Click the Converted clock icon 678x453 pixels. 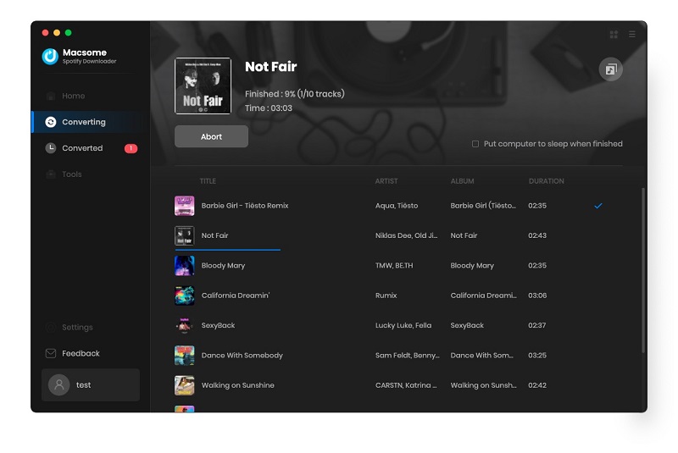pyautogui.click(x=51, y=148)
